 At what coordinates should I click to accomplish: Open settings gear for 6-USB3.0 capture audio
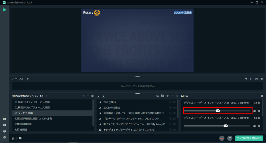259,111
